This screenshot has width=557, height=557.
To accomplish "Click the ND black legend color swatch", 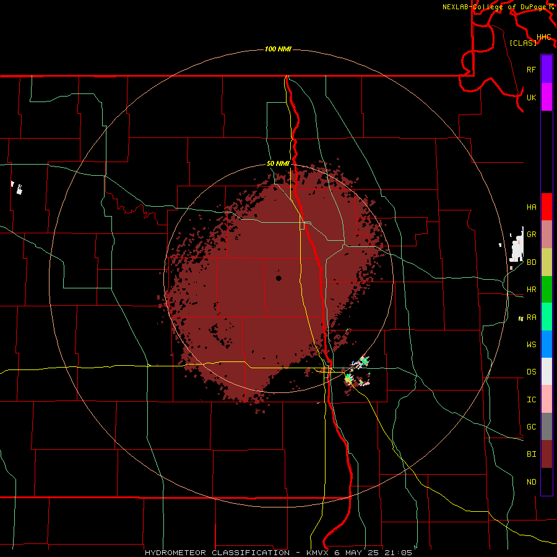I will pos(546,481).
